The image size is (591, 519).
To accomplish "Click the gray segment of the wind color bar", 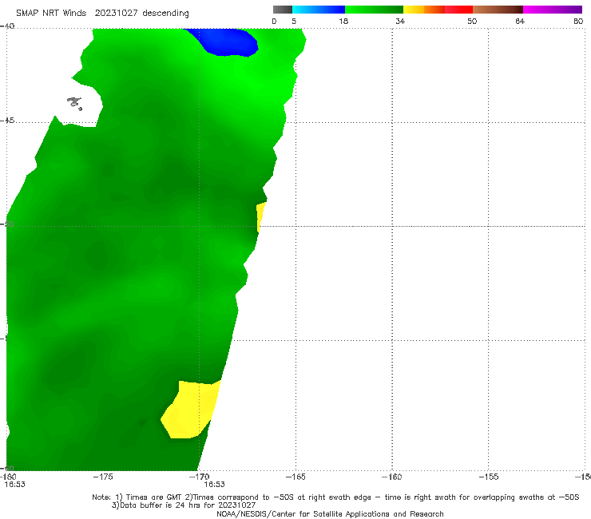I will [x=283, y=10].
